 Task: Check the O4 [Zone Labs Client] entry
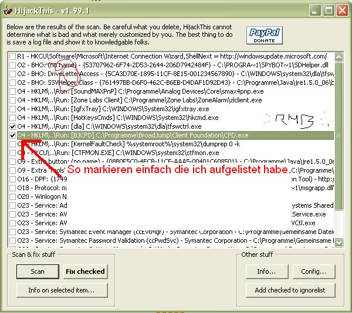click(x=12, y=100)
